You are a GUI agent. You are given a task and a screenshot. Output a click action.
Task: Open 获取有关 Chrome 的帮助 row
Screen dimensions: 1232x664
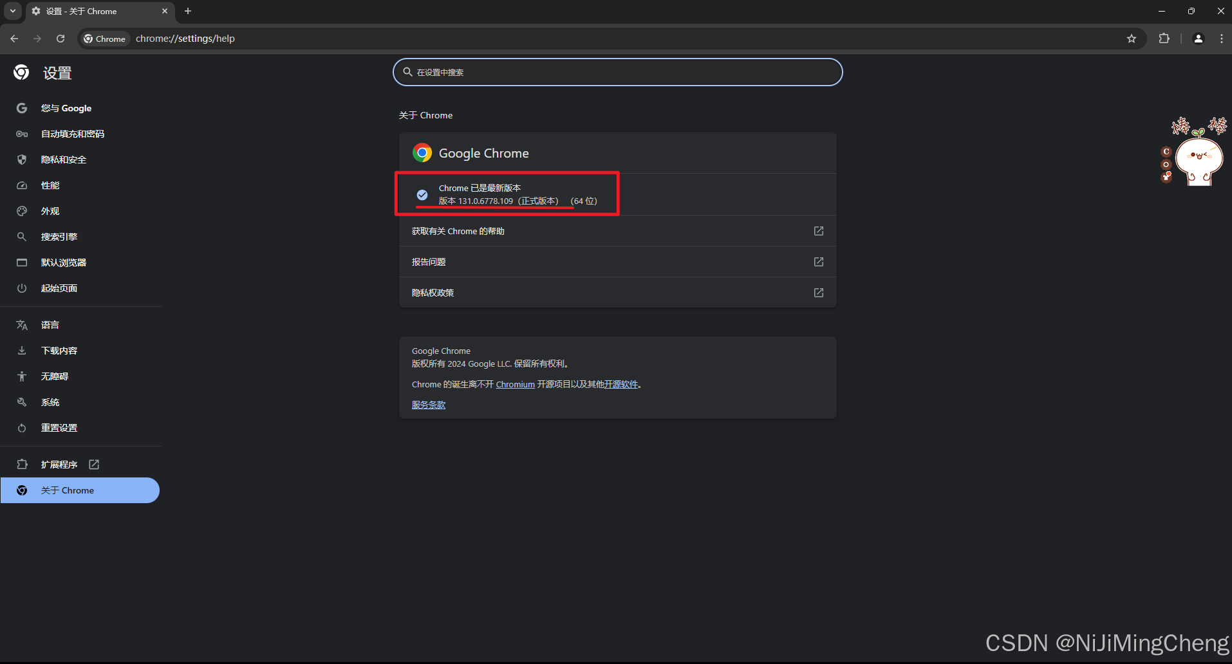[x=618, y=231]
